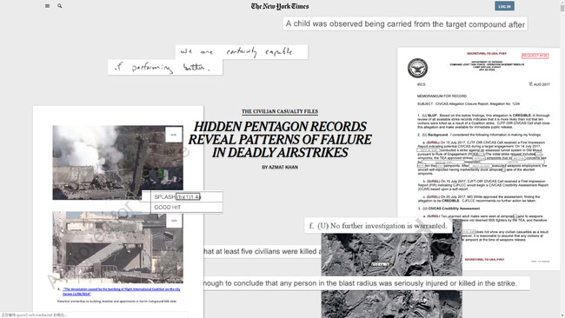Click the page vertical scrollbar
The image size is (565, 318).
562,159
